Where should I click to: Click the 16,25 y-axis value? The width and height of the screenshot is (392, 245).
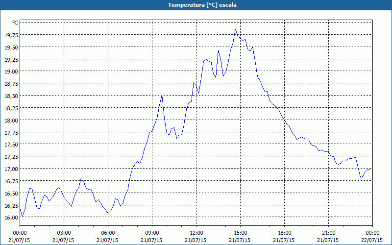(x=11, y=205)
